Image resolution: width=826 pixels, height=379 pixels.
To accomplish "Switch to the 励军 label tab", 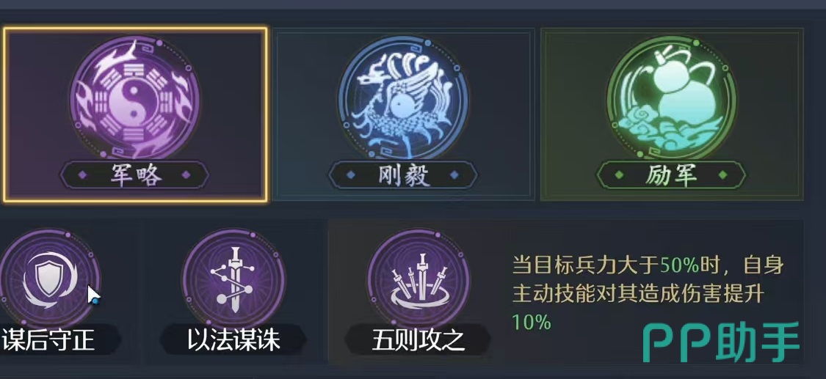I will pos(672,175).
